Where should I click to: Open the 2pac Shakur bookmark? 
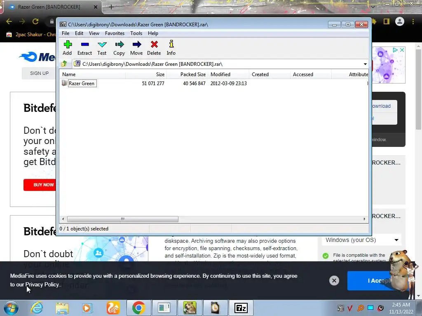click(31, 35)
